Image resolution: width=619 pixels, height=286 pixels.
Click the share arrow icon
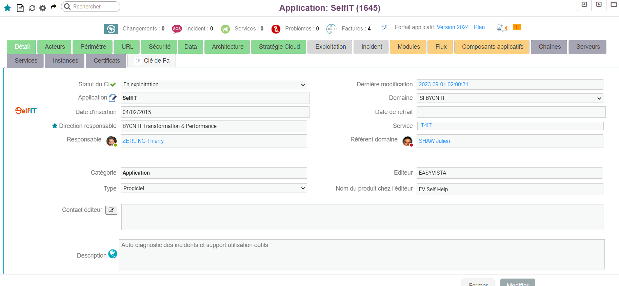54,7
